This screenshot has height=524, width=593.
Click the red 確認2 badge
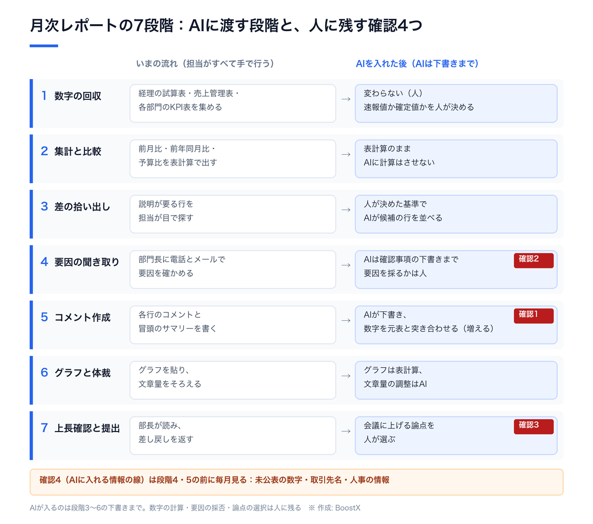534,261
